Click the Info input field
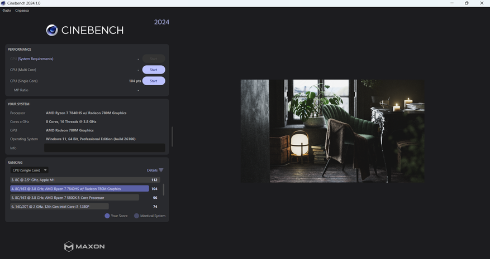Image resolution: width=490 pixels, height=259 pixels. [x=104, y=148]
